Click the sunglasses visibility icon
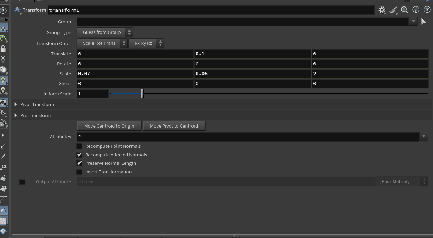Viewport: 433px width, 238px height. (3, 113)
